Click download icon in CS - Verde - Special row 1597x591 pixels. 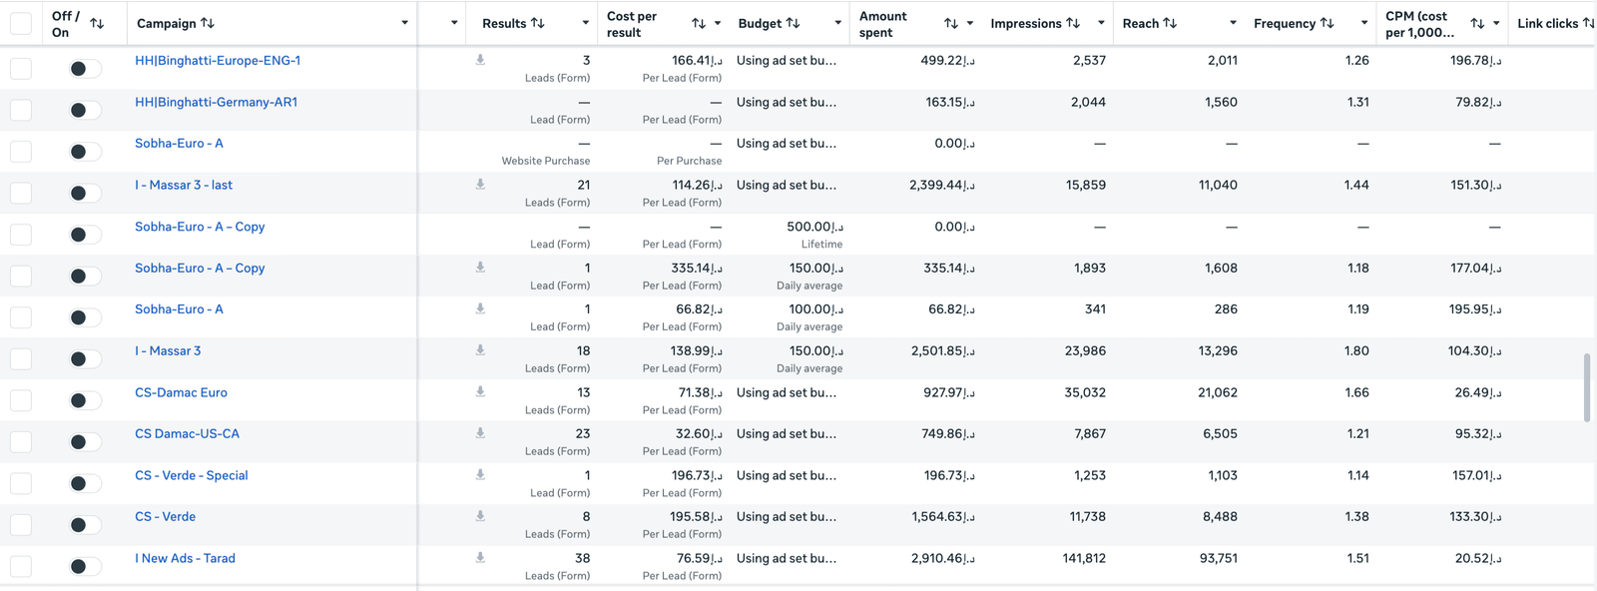pyautogui.click(x=480, y=475)
